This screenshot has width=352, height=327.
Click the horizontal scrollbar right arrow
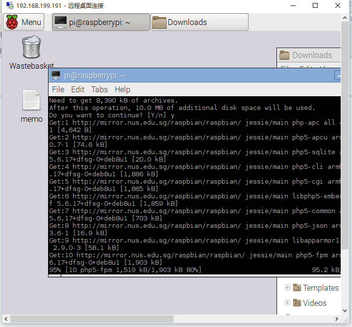coord(336,319)
